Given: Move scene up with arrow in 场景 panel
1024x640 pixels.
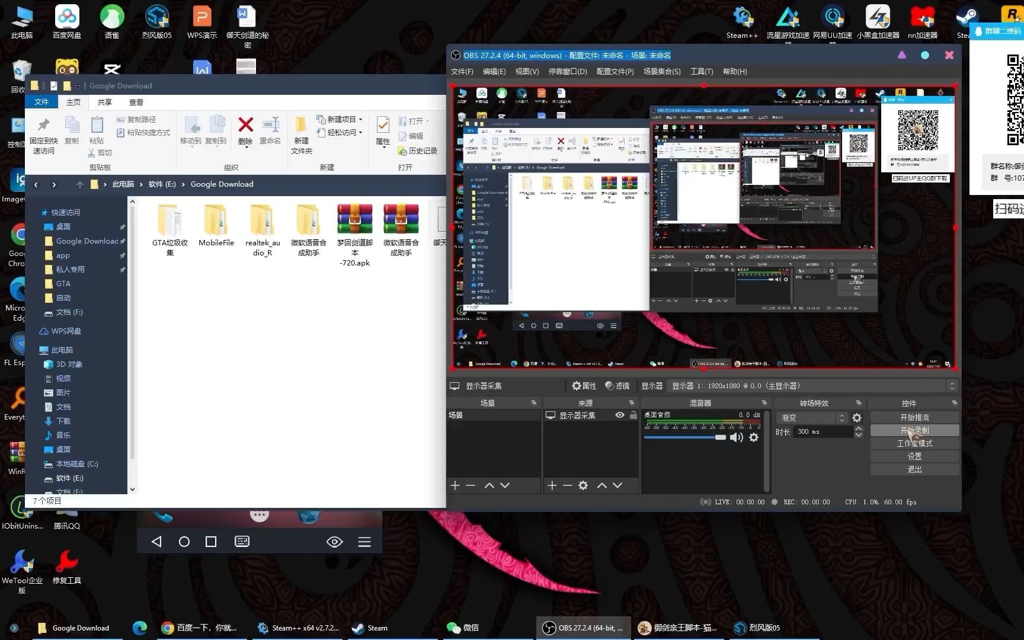Looking at the screenshot, I should pyautogui.click(x=489, y=485).
